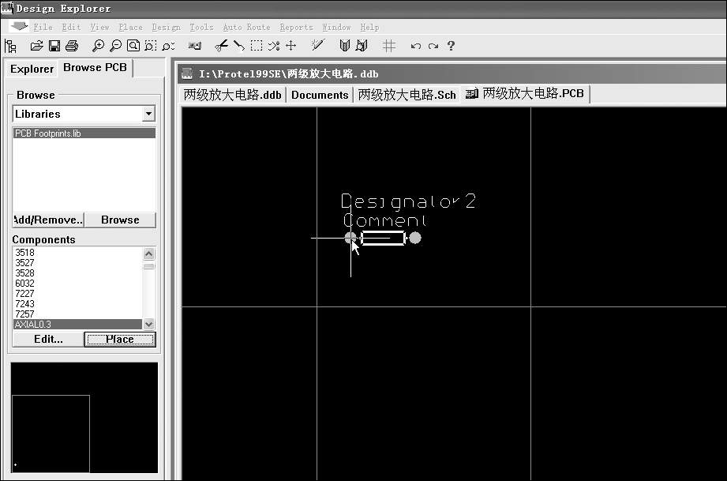This screenshot has height=481, width=727.
Task: Click the Open file folder icon
Action: coord(36,47)
